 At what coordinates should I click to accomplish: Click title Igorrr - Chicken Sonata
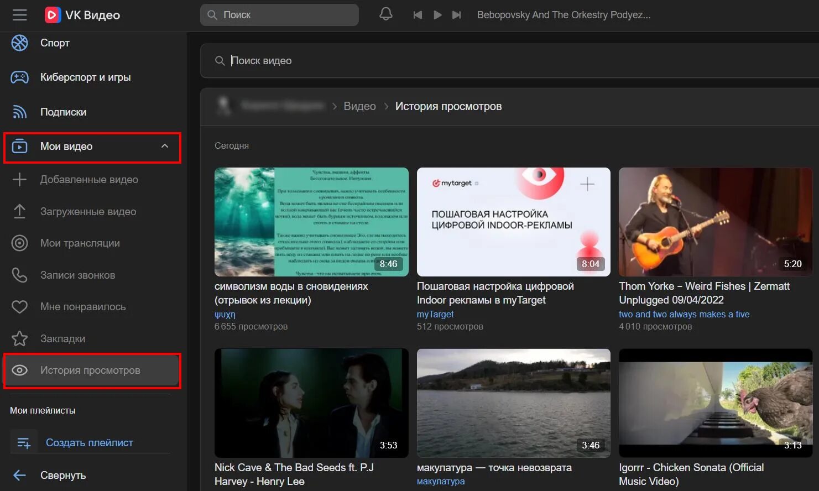coord(691,474)
